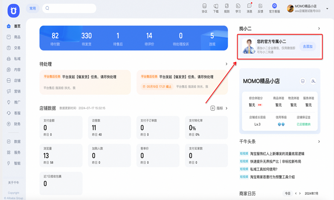Screen dimensions: 334x200
Task: Go to next month in 商家日历
Action: pyautogui.click(x=300, y=194)
